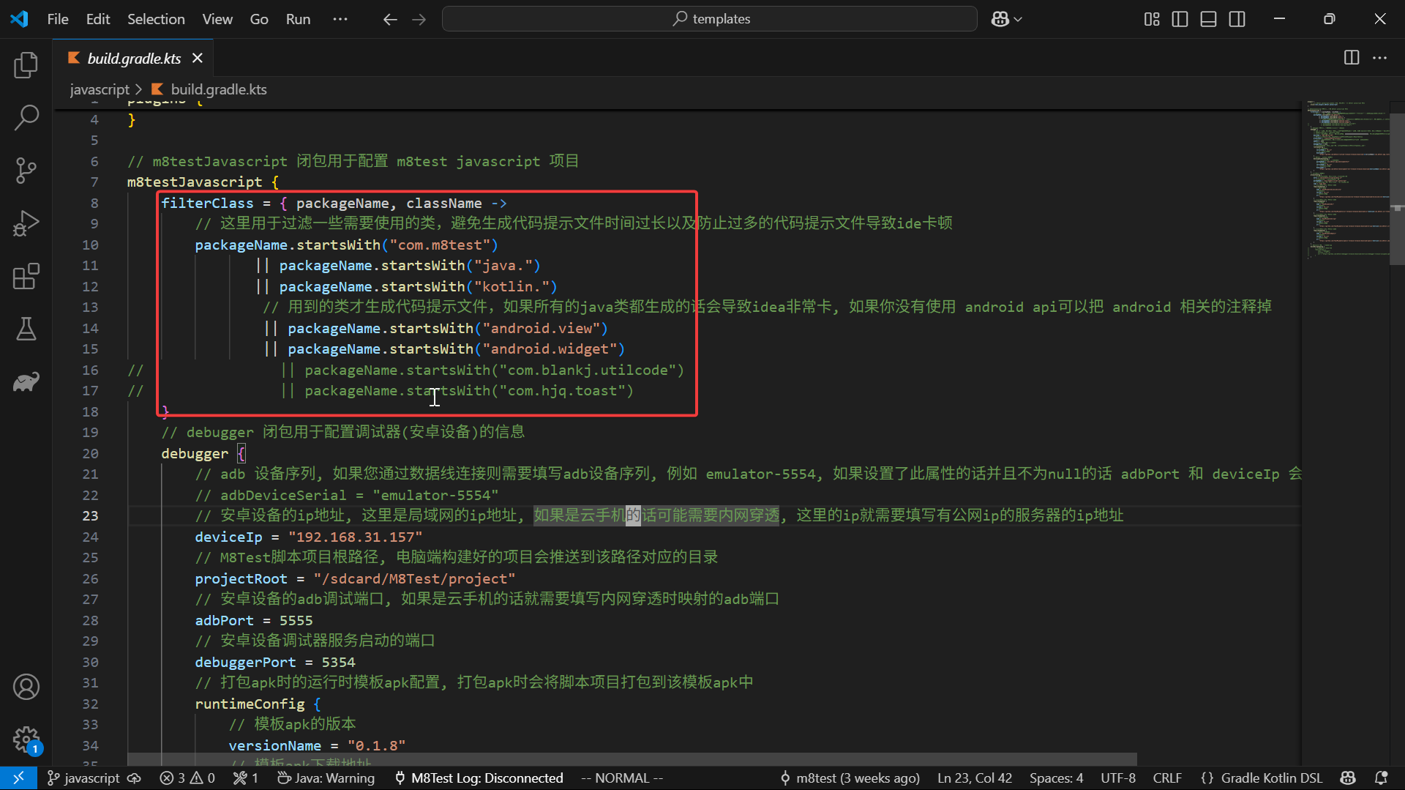Select the build.gradle.kts editor tab

(134, 59)
